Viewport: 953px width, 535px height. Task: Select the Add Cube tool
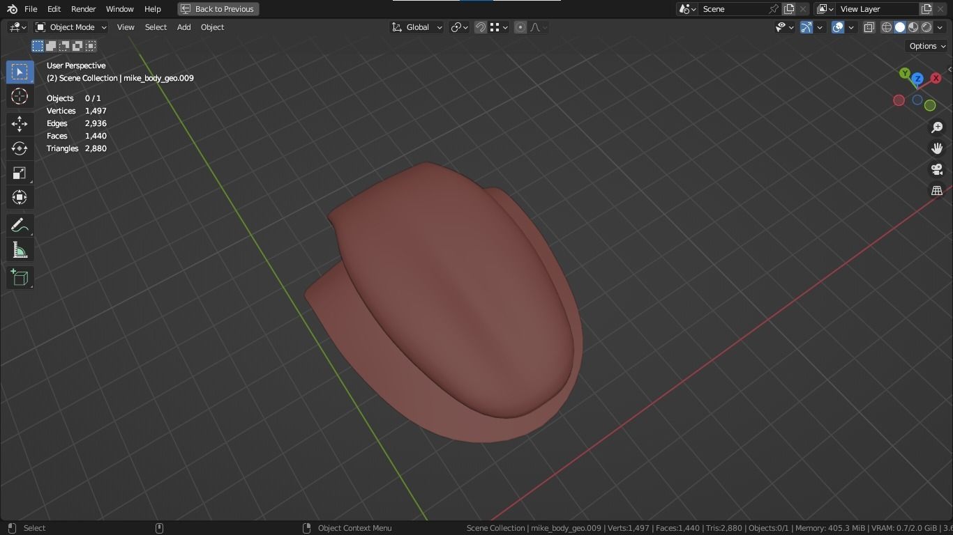[20, 277]
